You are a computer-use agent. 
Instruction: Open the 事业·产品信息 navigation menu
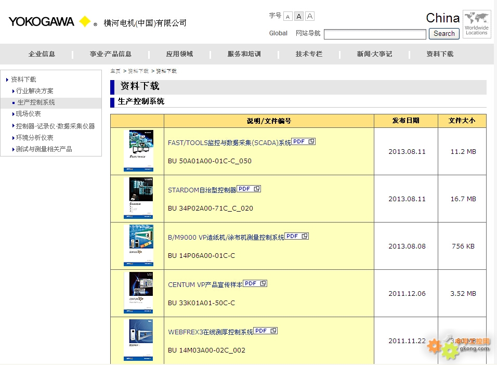pos(111,54)
